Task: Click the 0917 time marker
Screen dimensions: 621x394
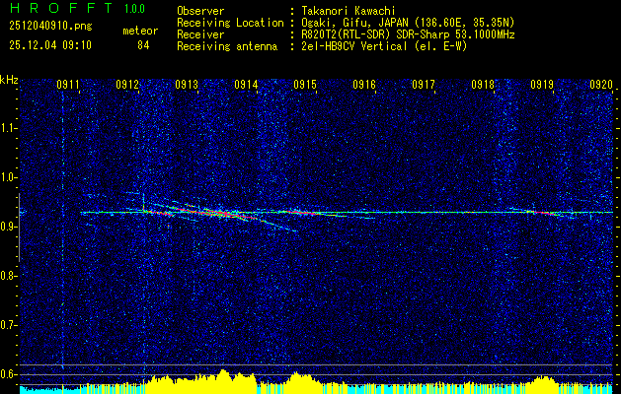Action: click(x=424, y=85)
